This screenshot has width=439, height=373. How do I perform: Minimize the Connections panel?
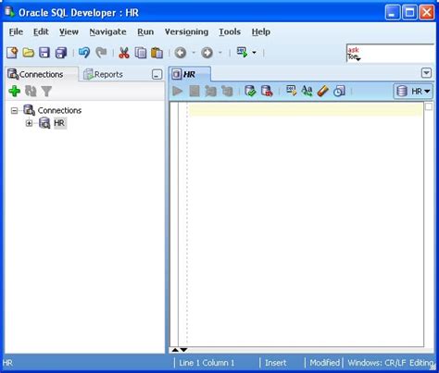(157, 75)
